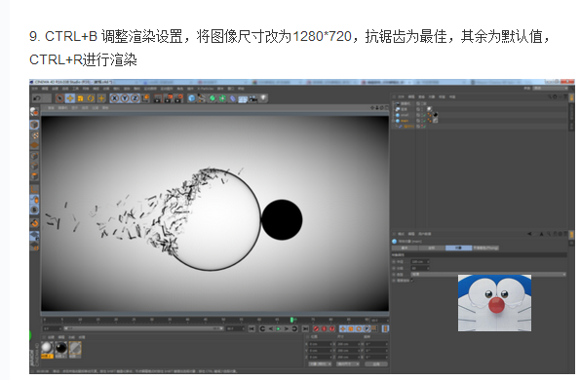Open the X-Particles menu

point(205,89)
